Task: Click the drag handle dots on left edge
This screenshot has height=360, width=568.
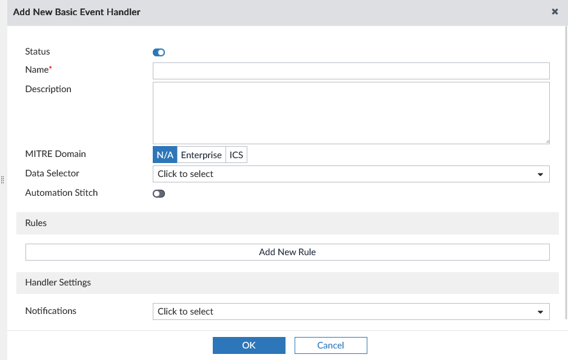Action: click(3, 180)
